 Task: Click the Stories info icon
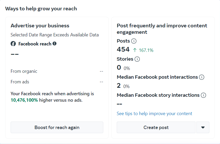(137, 59)
